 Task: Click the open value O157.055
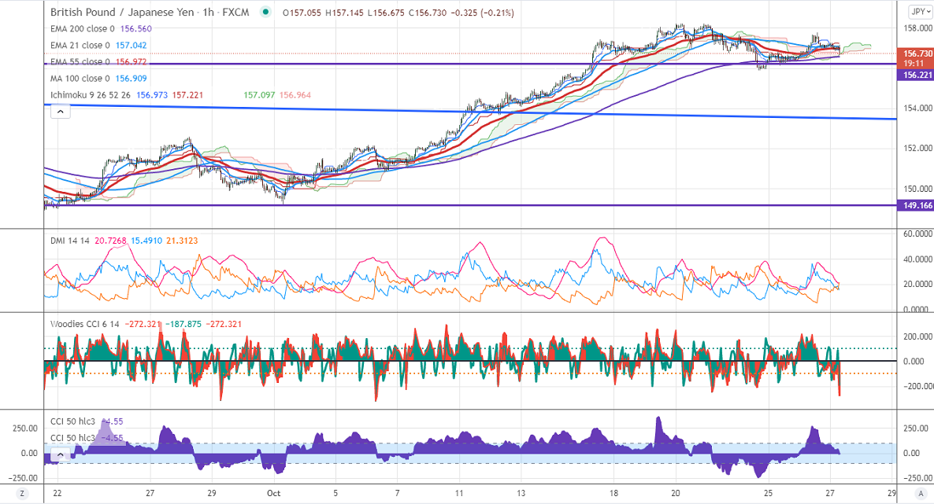point(302,13)
